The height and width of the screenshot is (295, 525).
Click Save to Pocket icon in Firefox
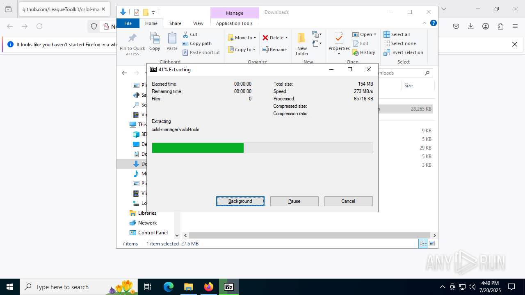pos(456,26)
